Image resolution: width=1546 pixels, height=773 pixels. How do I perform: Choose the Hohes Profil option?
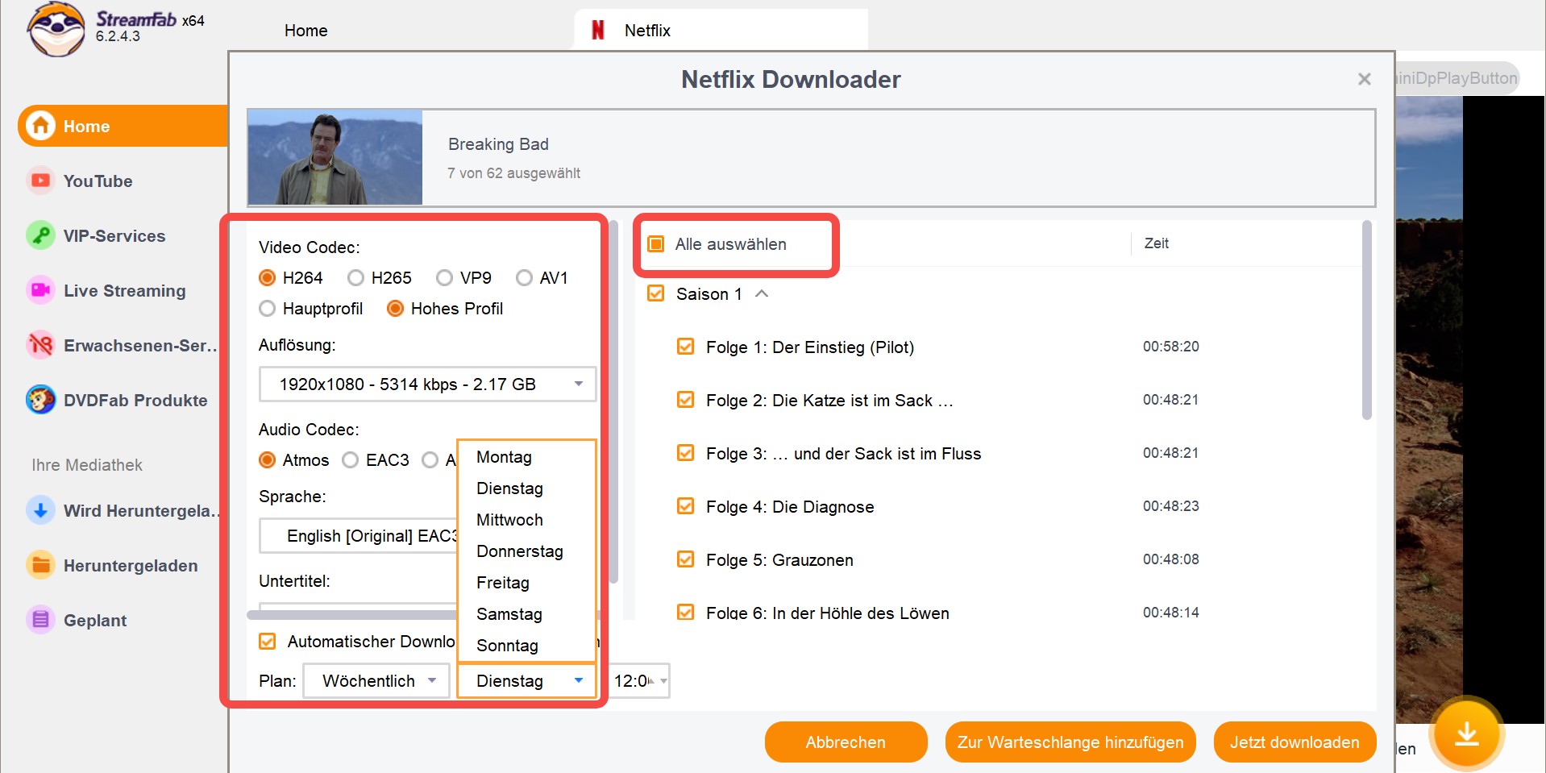395,309
